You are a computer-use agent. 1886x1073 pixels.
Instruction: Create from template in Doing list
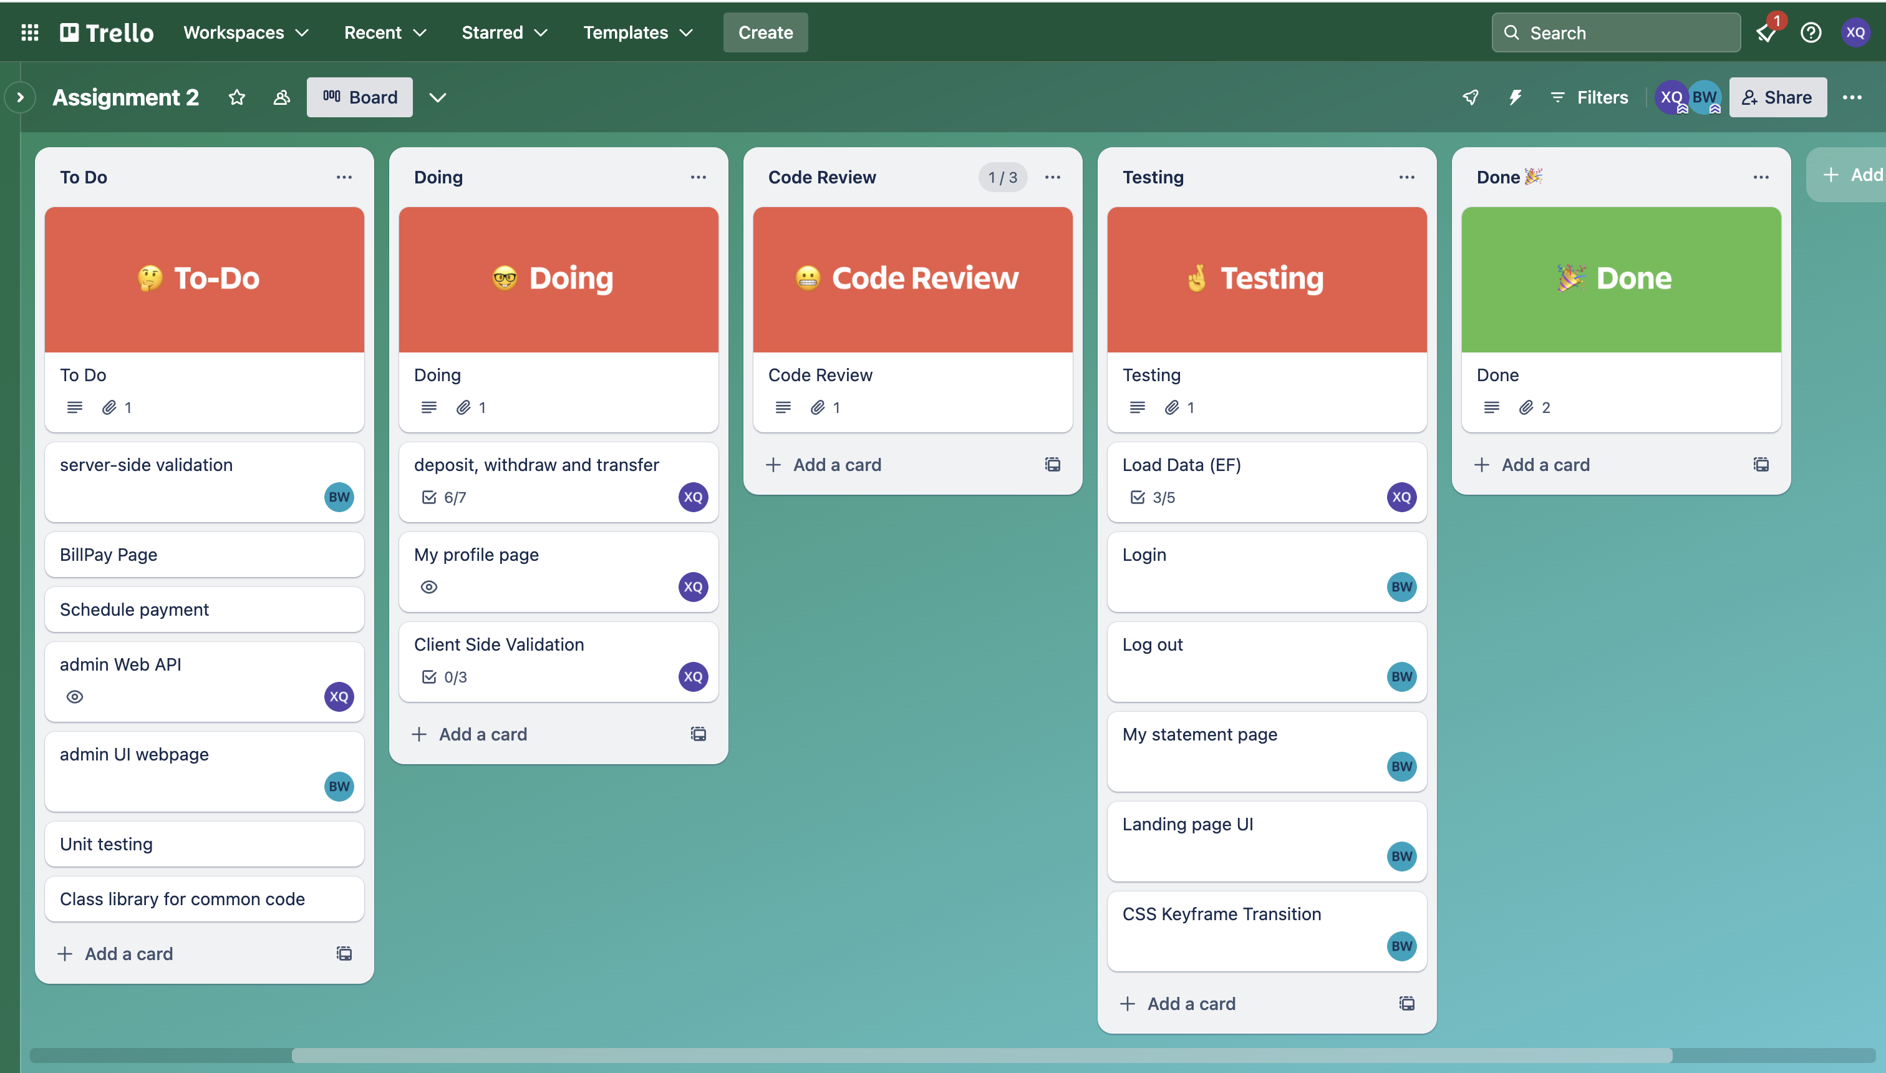point(698,734)
